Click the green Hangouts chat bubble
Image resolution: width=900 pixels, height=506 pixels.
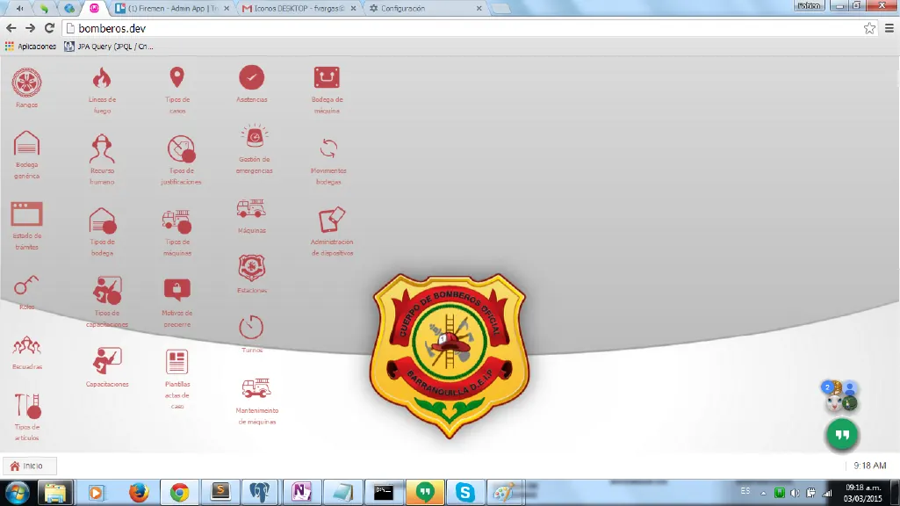[842, 435]
